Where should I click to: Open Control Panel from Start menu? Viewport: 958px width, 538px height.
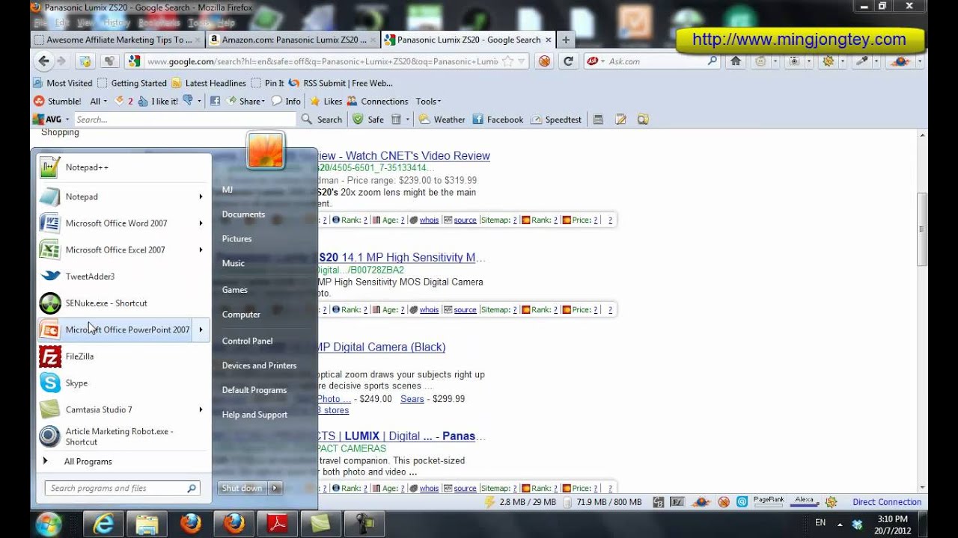point(247,341)
